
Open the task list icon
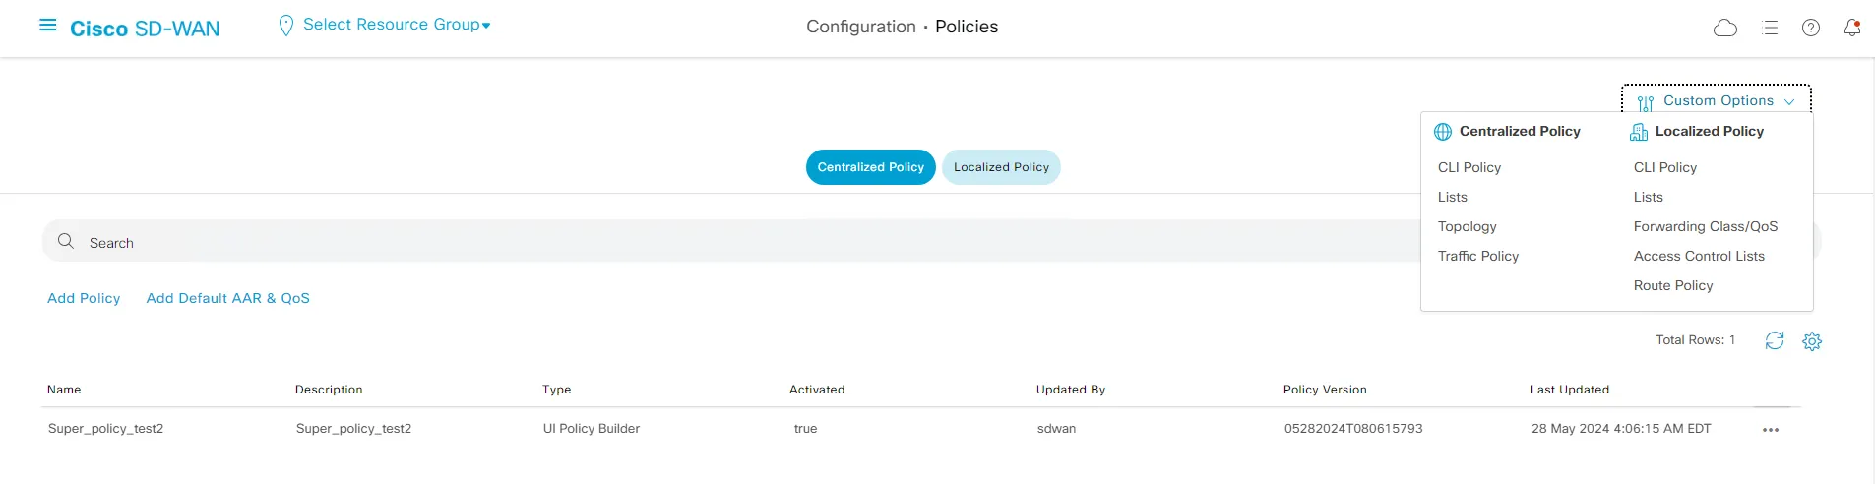1770,28
